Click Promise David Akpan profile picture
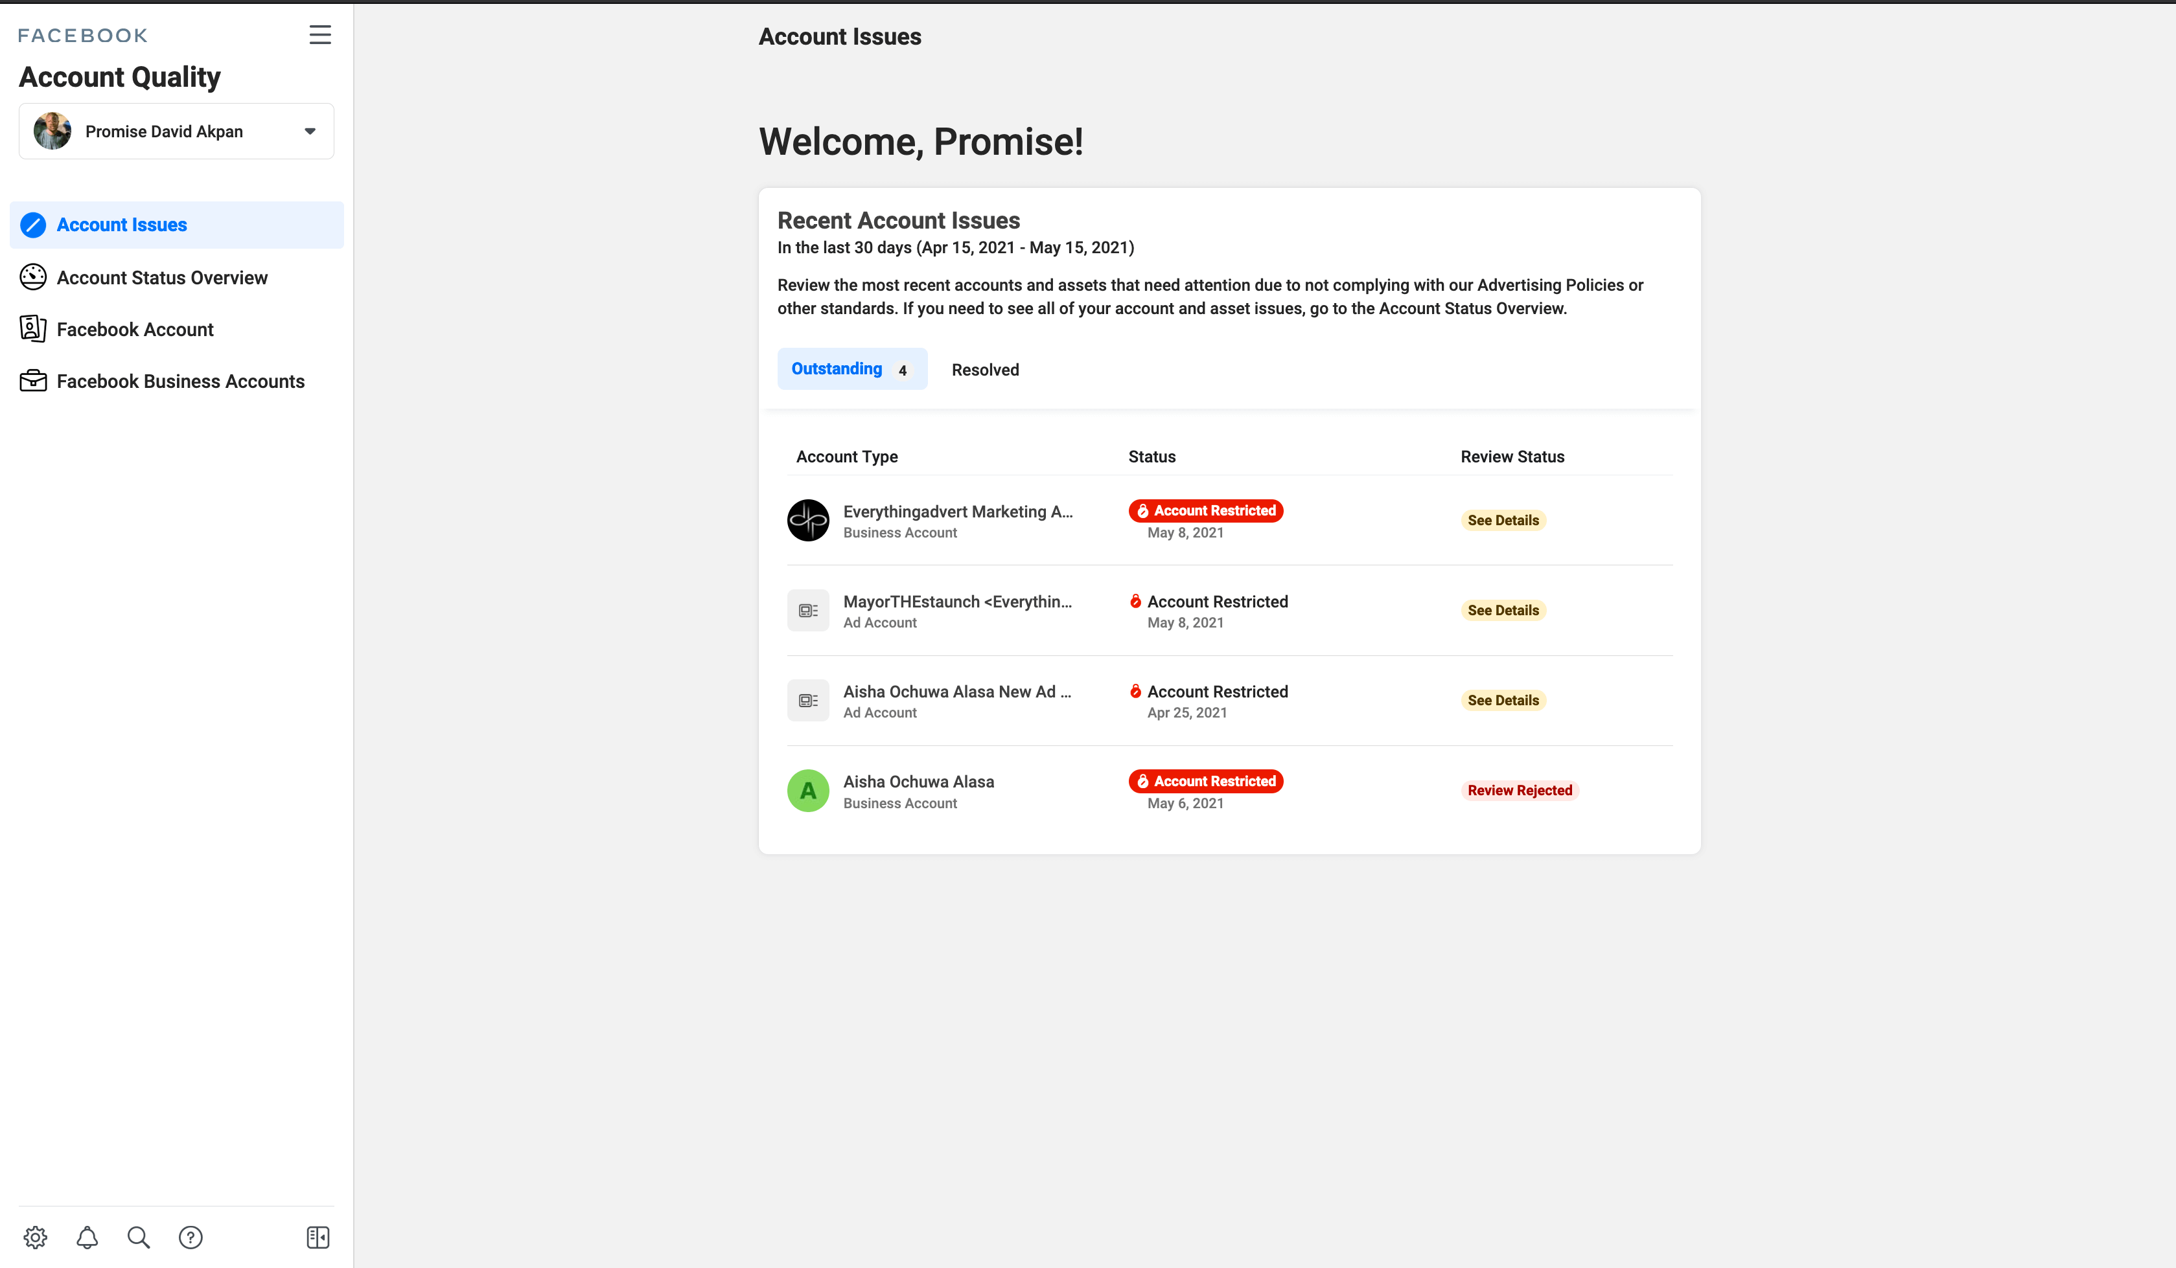Screen dimensions: 2176x1268 pyautogui.click(x=52, y=131)
